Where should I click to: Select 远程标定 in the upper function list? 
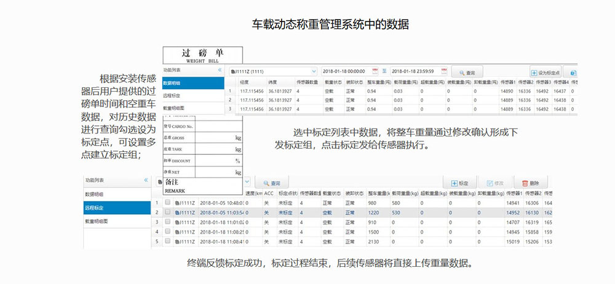pyautogui.click(x=193, y=96)
